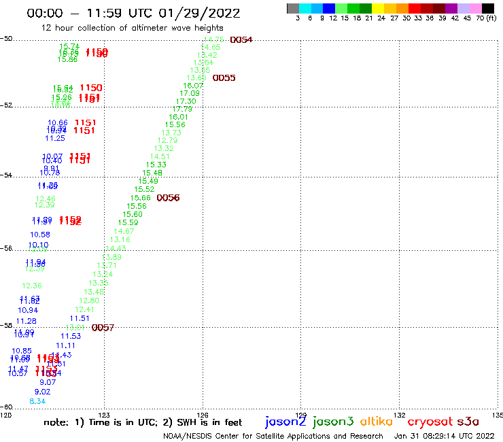Click the time marker '0057'

click(x=103, y=328)
